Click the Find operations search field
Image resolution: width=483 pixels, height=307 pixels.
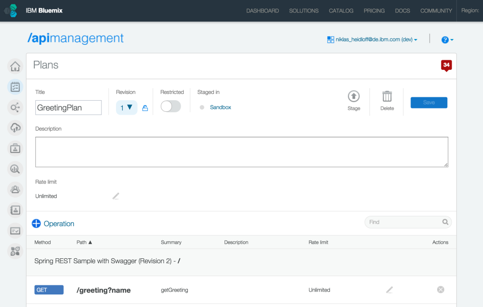[408, 222]
